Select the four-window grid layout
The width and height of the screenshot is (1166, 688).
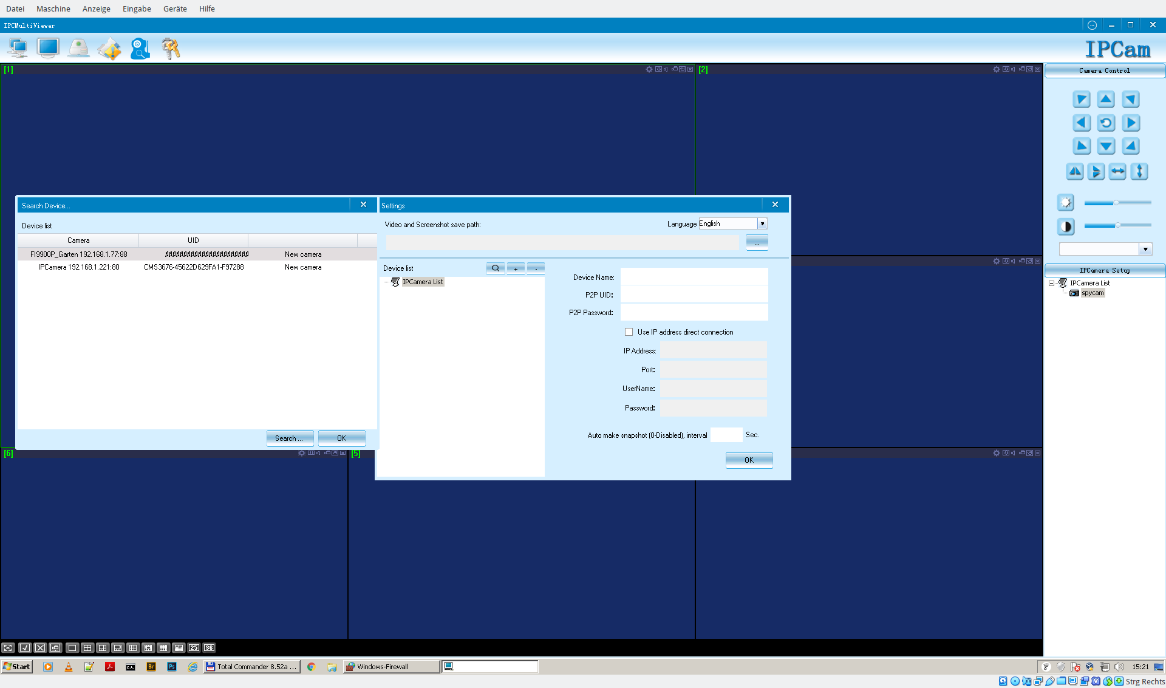(87, 648)
